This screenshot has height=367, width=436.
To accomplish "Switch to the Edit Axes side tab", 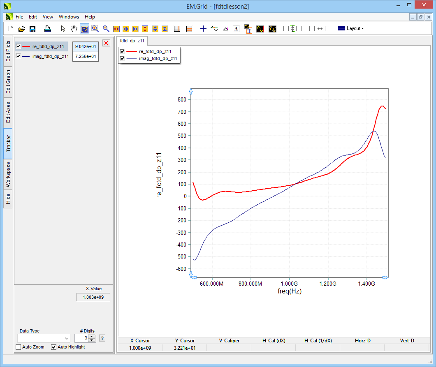I will [x=8, y=113].
